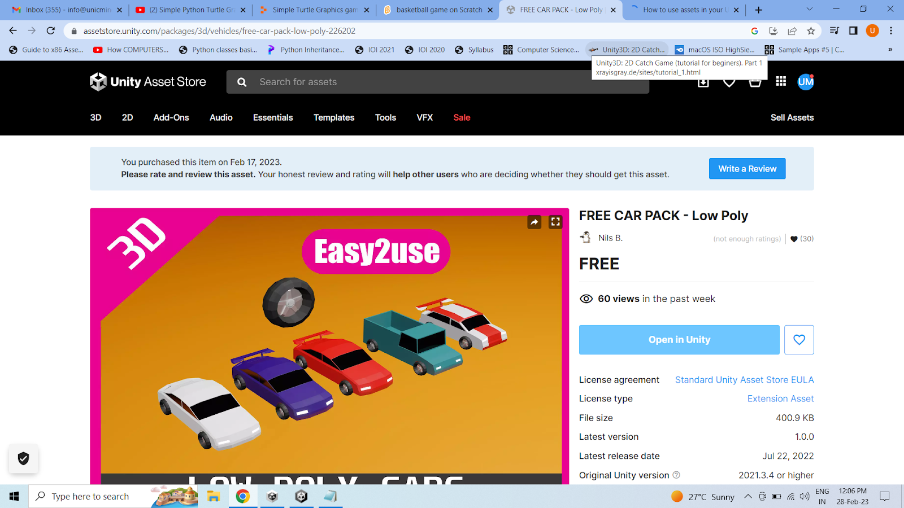The width and height of the screenshot is (904, 508).
Task: Click the low poly cars preview image
Action: point(329,346)
